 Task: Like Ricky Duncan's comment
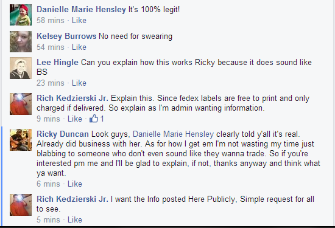click(75, 184)
